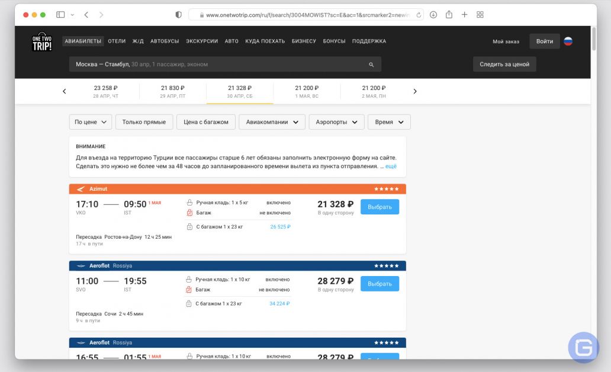Image resolution: width=611 pixels, height=372 pixels.
Task: Click the Azimut airline logo
Action: (x=81, y=189)
